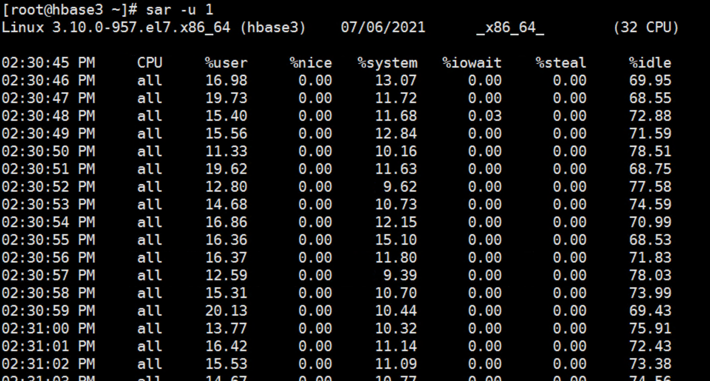Image resolution: width=710 pixels, height=381 pixels.
Task: Click the date '07/06/2021'
Action: click(x=383, y=27)
